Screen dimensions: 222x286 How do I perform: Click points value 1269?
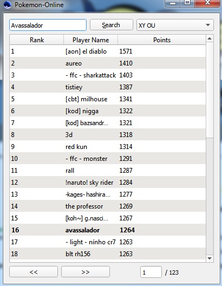(x=126, y=206)
